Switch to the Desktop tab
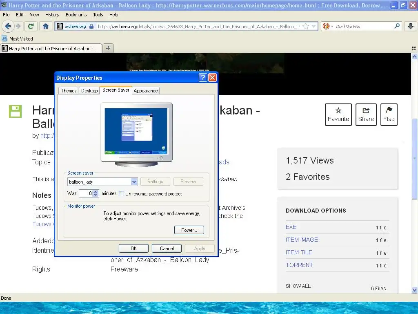The height and width of the screenshot is (314, 418). pos(89,90)
